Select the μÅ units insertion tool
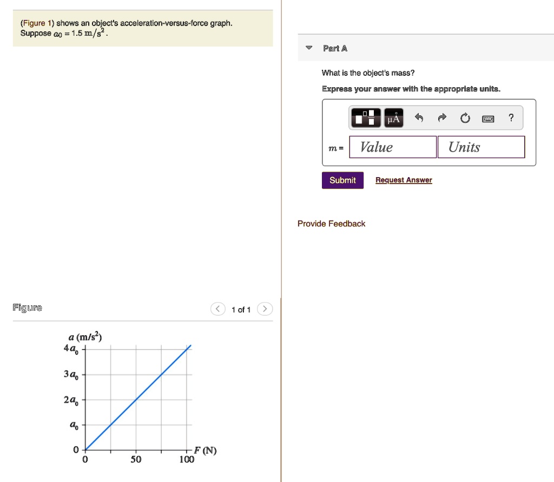Image resolution: width=554 pixels, height=482 pixels. coord(393,118)
